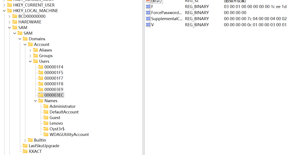Viewport: 287px width, 155px height.
Task: Click the SupplementalC value binary icon
Action: [x=148, y=19]
